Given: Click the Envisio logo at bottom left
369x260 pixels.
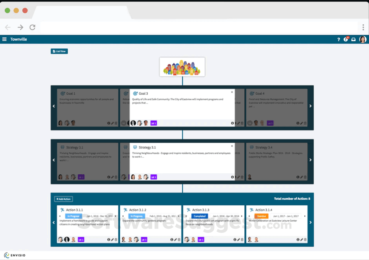Looking at the screenshot, I should click(15, 255).
